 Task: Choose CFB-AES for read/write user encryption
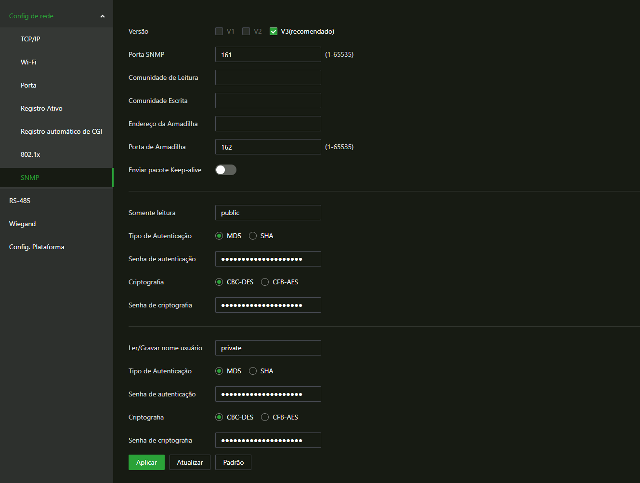(x=265, y=417)
